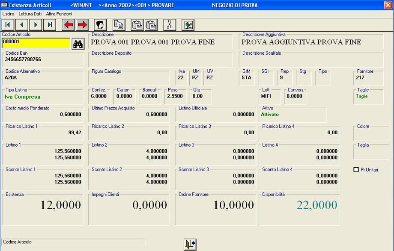Click the Fornitore field showing 217
This screenshot has height=251, width=394.
(368, 78)
